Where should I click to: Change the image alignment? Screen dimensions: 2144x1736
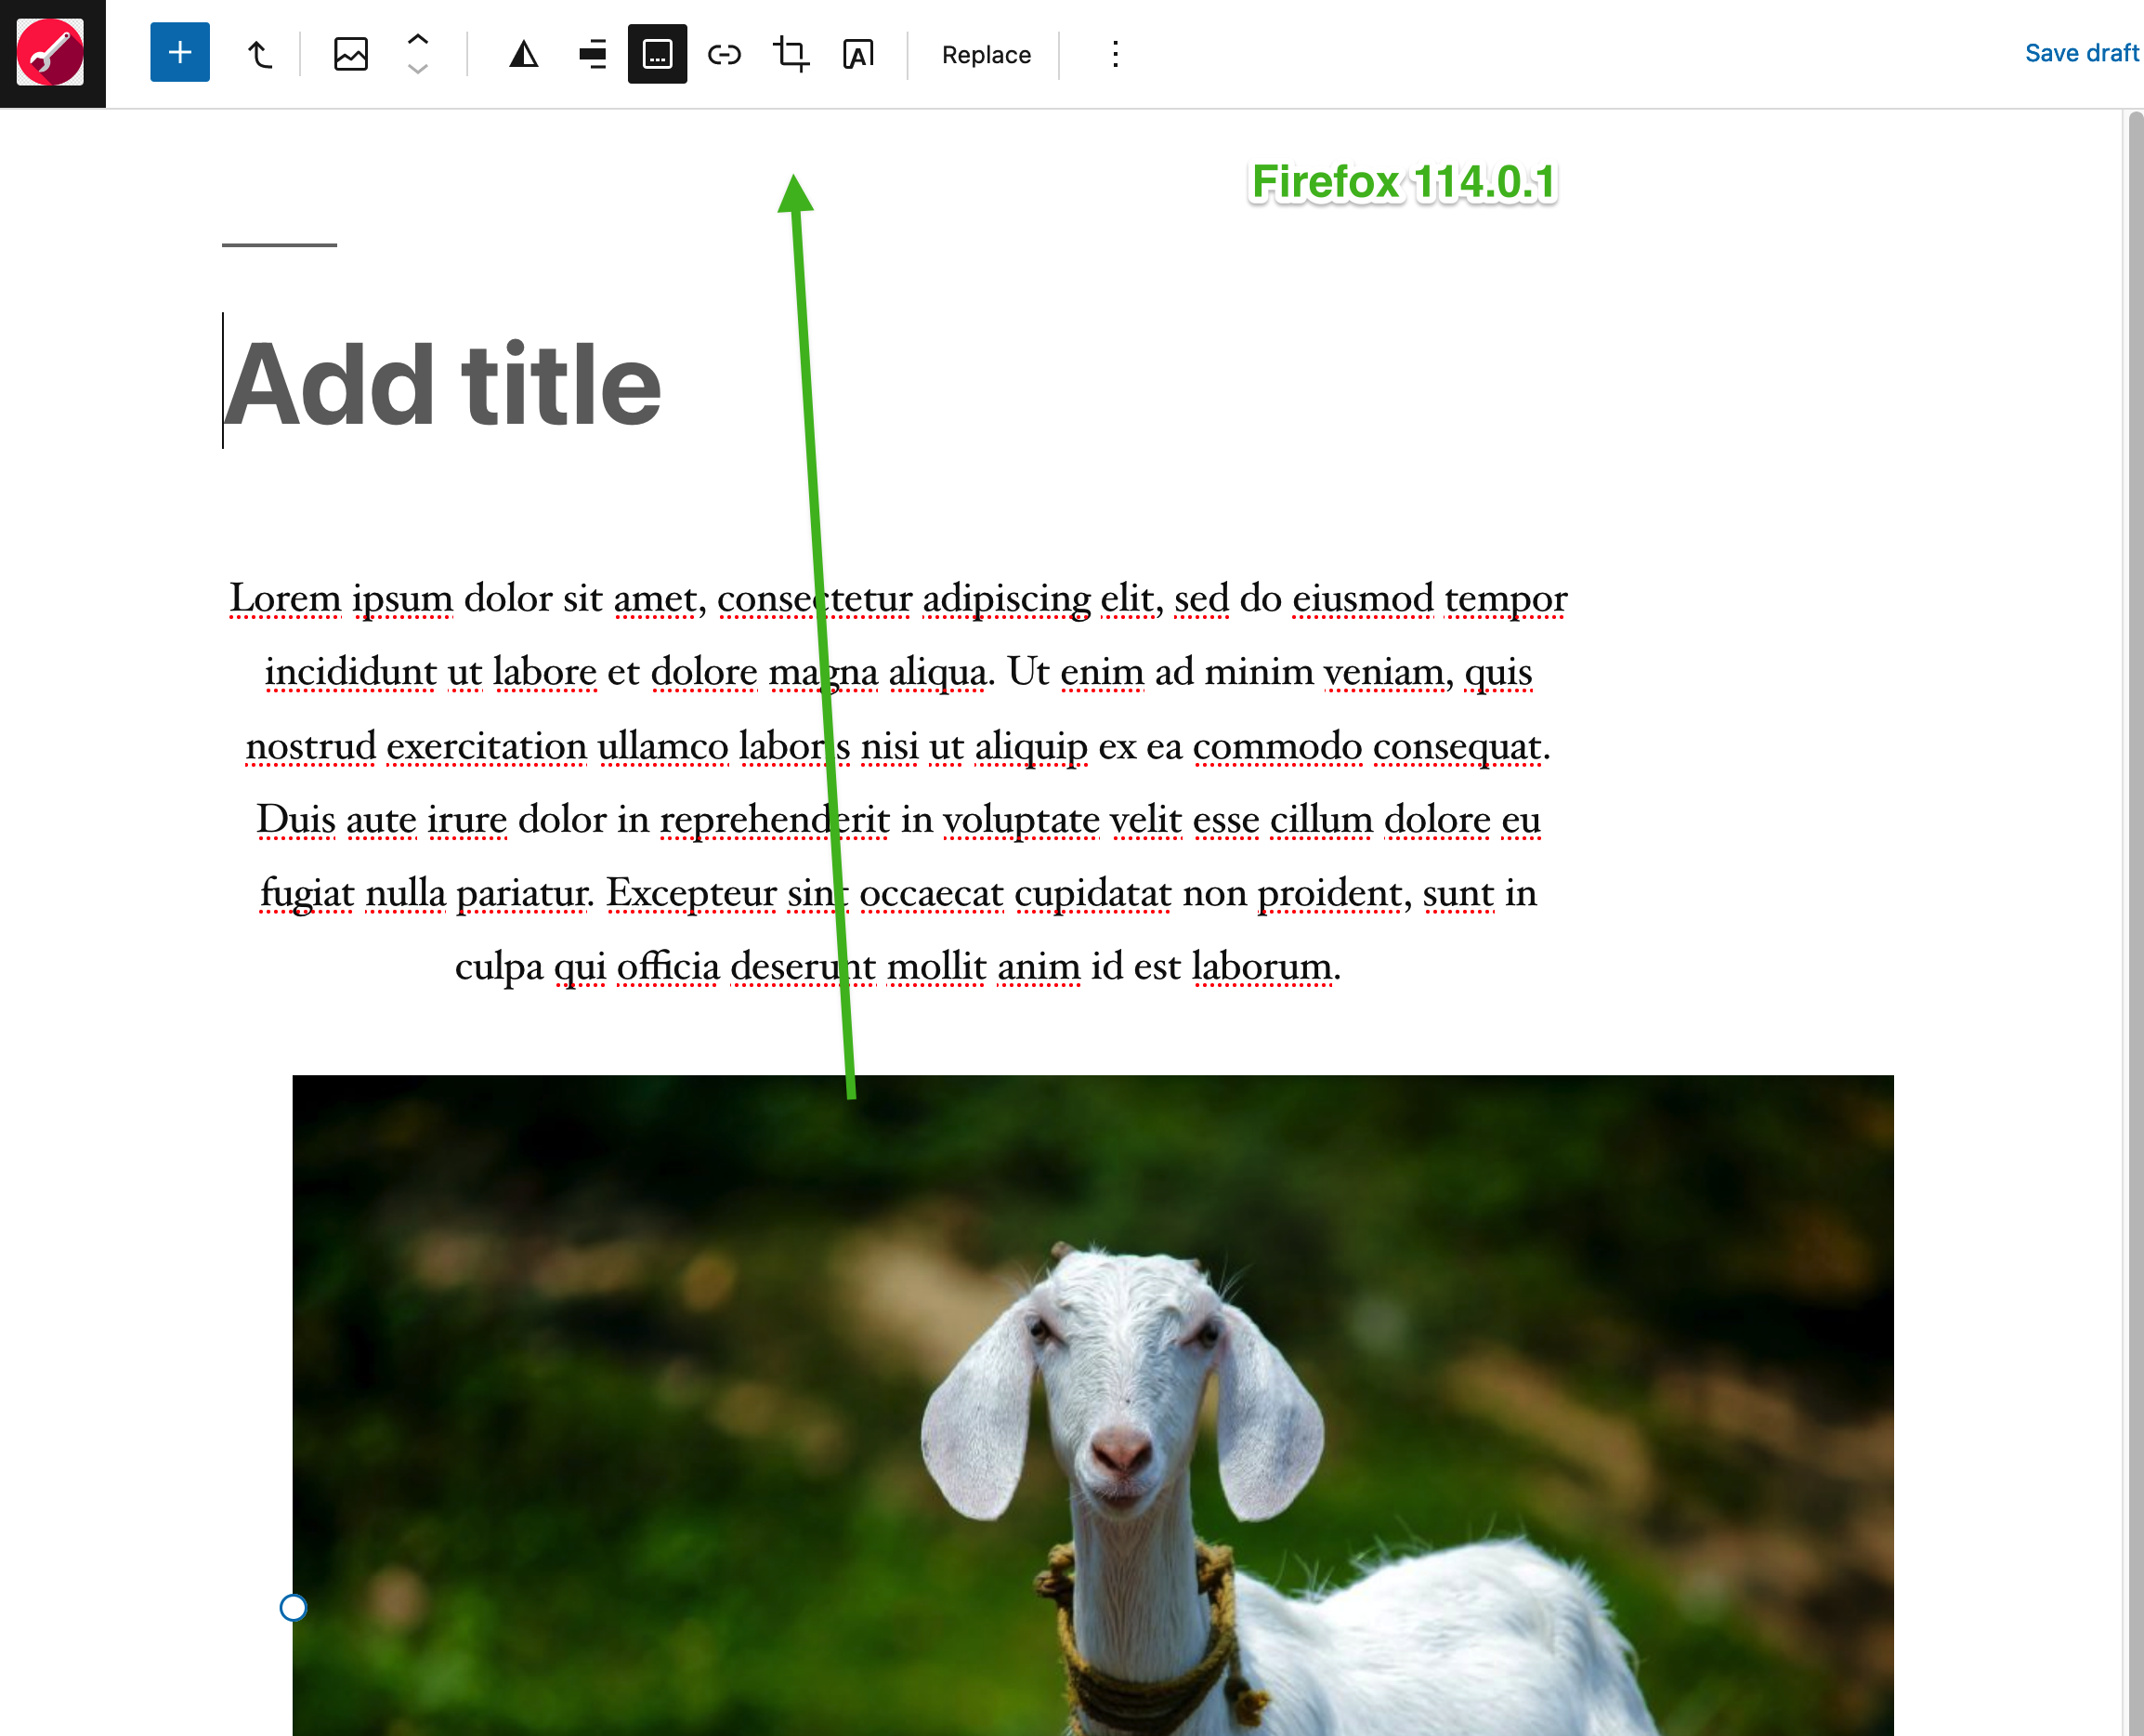pos(592,55)
